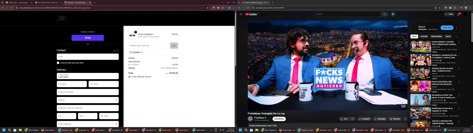The image size is (473, 133).
Task: Open more actions menu under the video
Action: pyautogui.click(x=405, y=119)
